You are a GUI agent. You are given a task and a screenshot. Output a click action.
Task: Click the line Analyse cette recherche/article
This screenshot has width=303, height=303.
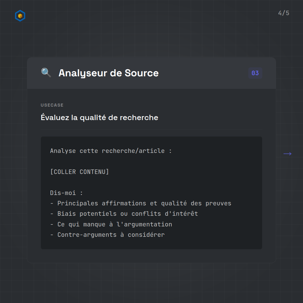pos(111,151)
